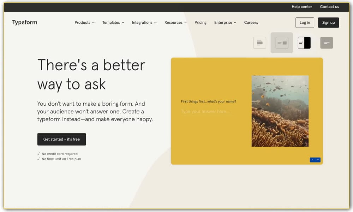This screenshot has width=353, height=212.
Task: Select the Pricing menu item
Action: 201,22
